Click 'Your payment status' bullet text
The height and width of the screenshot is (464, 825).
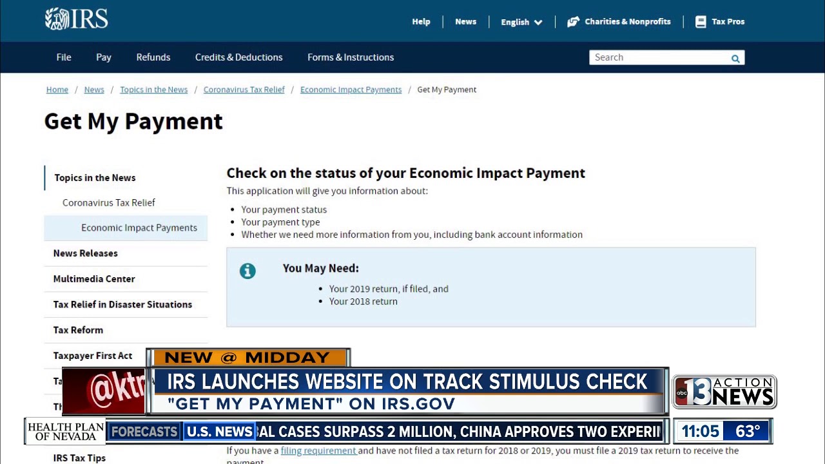284,209
